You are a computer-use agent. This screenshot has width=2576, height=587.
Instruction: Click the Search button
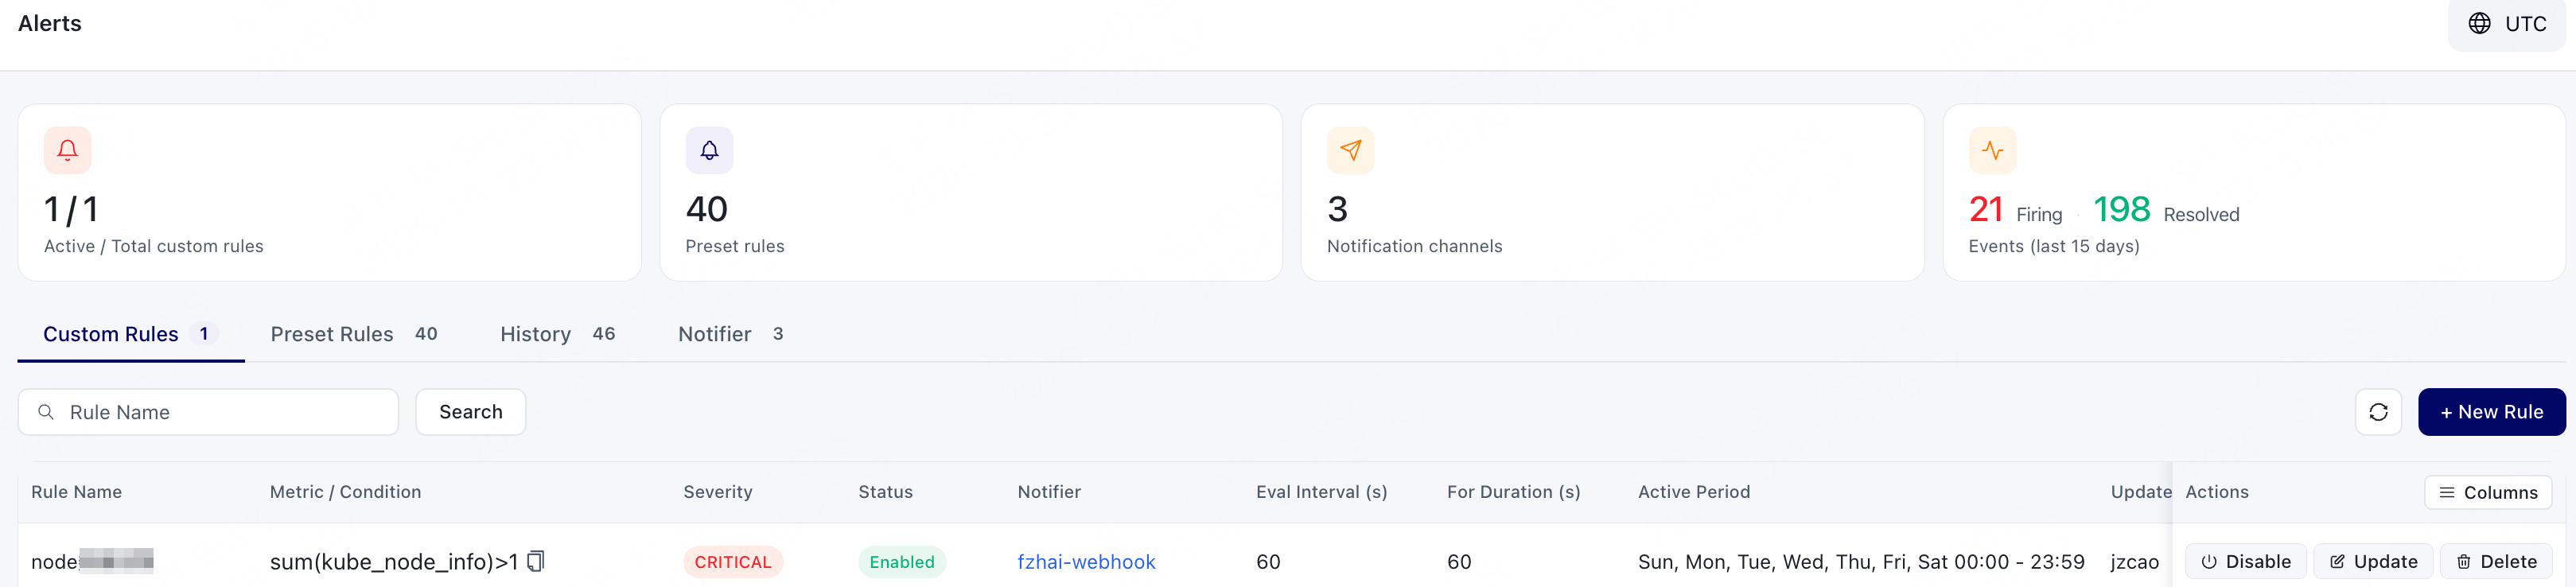[471, 412]
